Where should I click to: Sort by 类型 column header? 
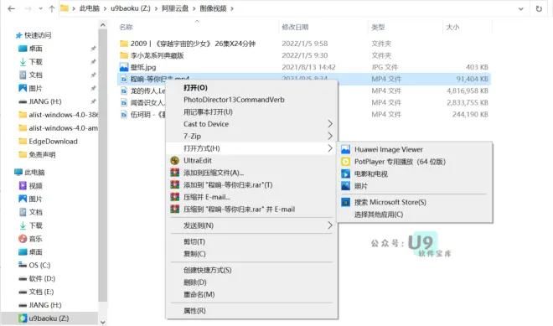(x=378, y=27)
